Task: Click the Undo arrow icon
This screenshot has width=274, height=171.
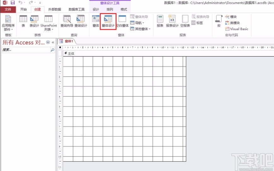Action: coord(20,3)
